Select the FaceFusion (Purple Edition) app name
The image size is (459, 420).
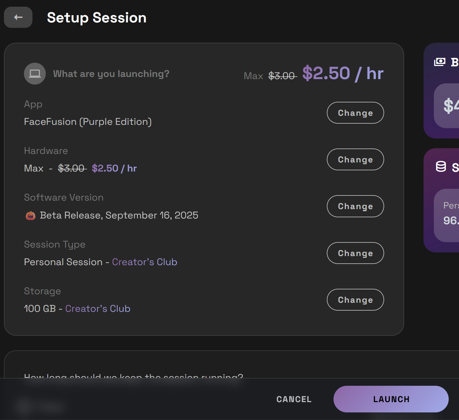(88, 122)
